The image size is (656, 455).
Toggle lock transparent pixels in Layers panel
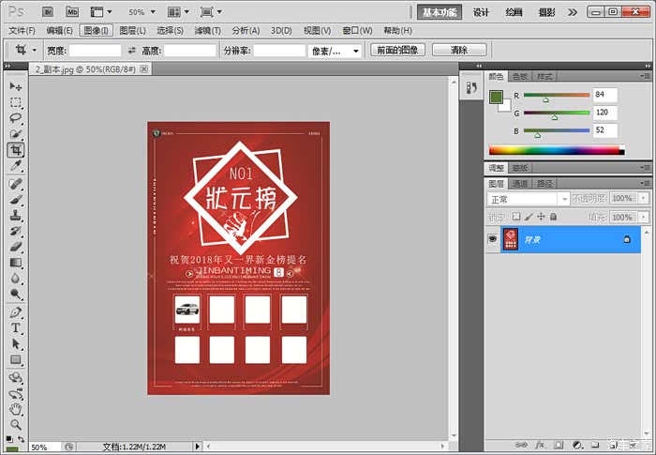[516, 216]
